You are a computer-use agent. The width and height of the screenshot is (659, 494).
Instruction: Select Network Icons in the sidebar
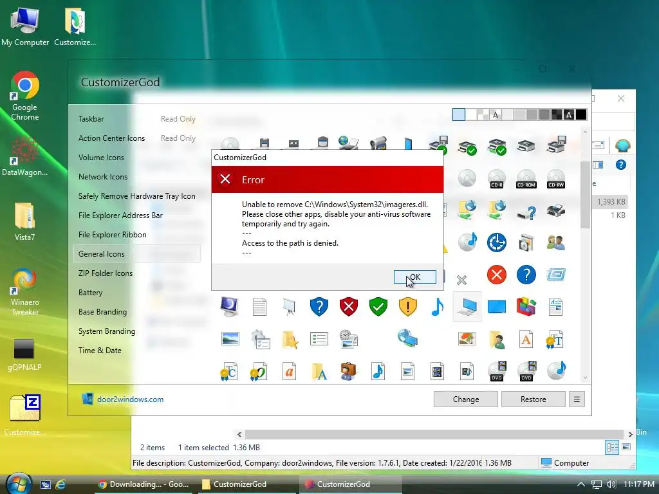[x=103, y=177]
